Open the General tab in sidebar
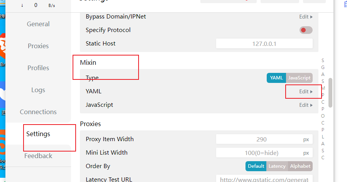This screenshot has width=347, height=182. click(x=38, y=24)
